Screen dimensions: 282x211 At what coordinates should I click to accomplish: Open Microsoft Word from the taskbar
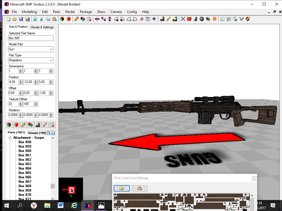pos(61,206)
